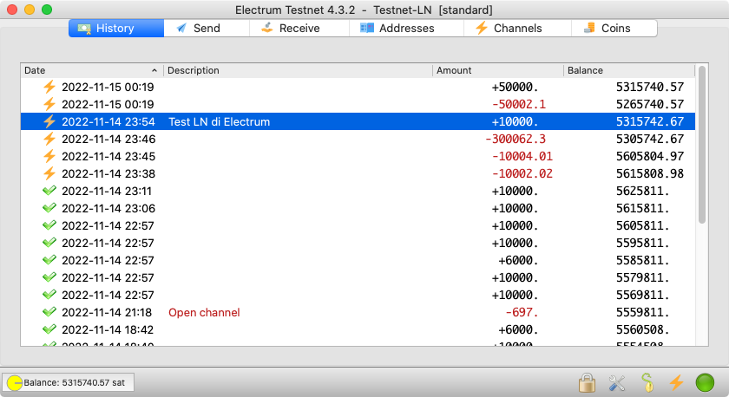Click the amount -697.
Image resolution: width=729 pixels, height=397 pixels.
[522, 313]
